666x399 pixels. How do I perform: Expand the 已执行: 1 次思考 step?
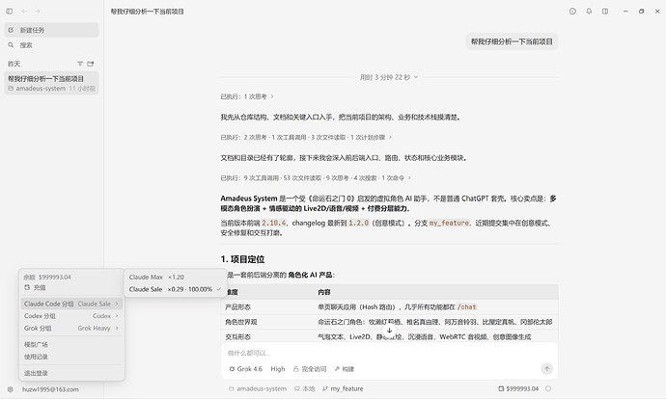[247, 96]
